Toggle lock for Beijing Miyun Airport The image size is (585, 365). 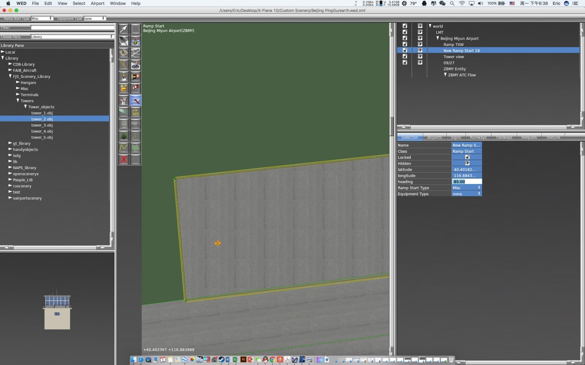(405, 38)
